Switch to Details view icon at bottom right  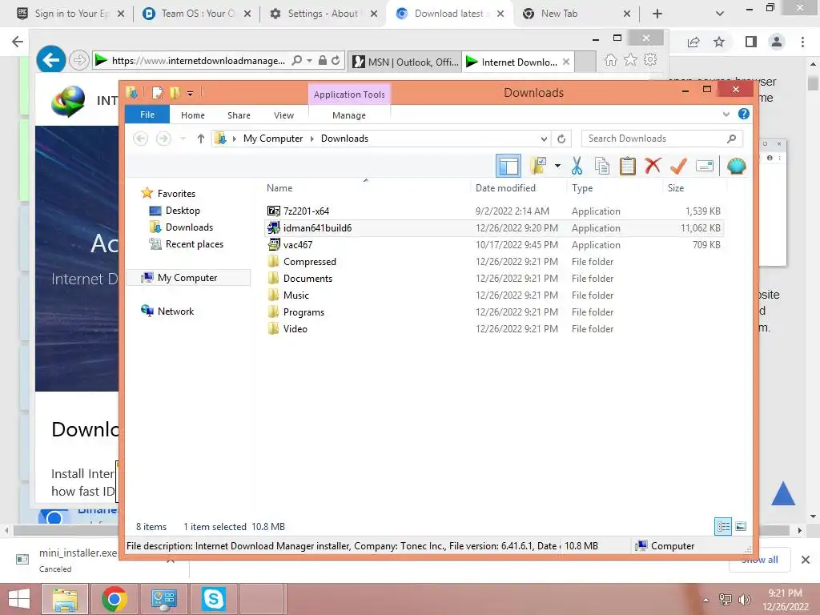point(723,527)
